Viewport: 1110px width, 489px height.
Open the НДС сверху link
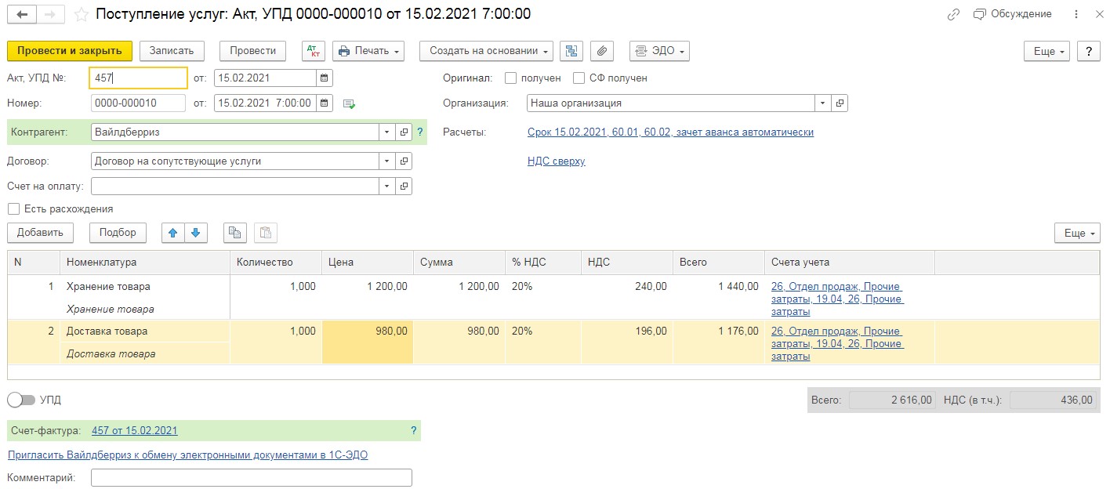click(557, 161)
